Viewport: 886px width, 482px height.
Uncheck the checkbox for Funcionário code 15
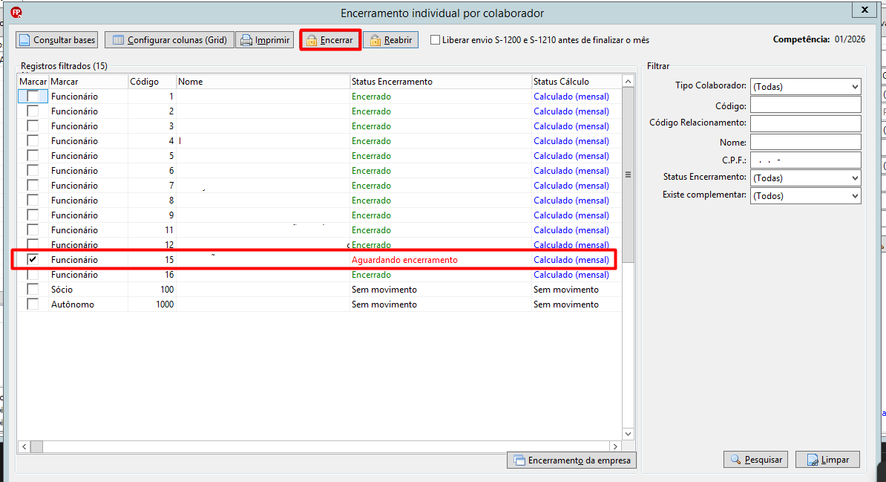click(33, 260)
